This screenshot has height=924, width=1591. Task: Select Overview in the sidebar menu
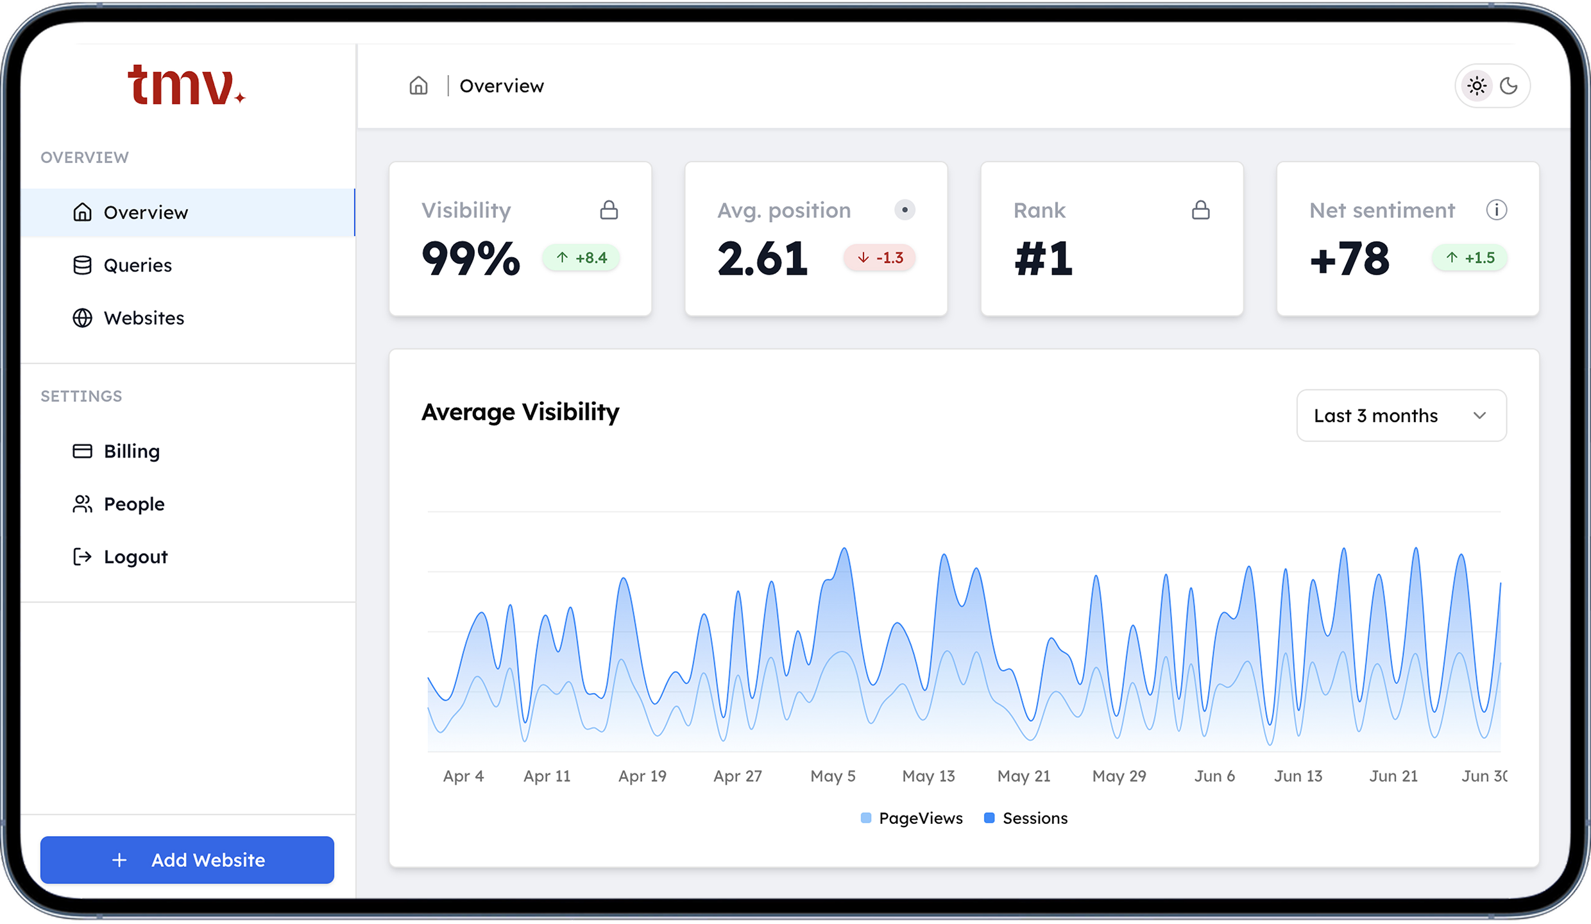click(146, 212)
